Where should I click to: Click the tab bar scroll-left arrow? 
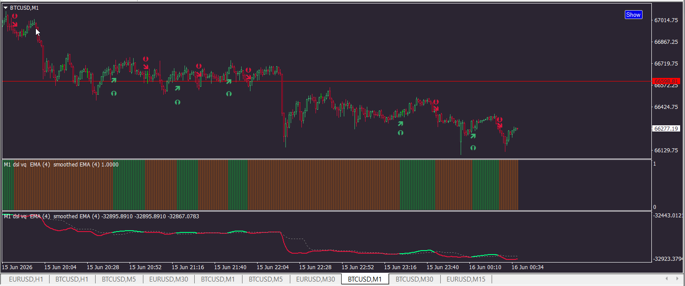click(667, 279)
